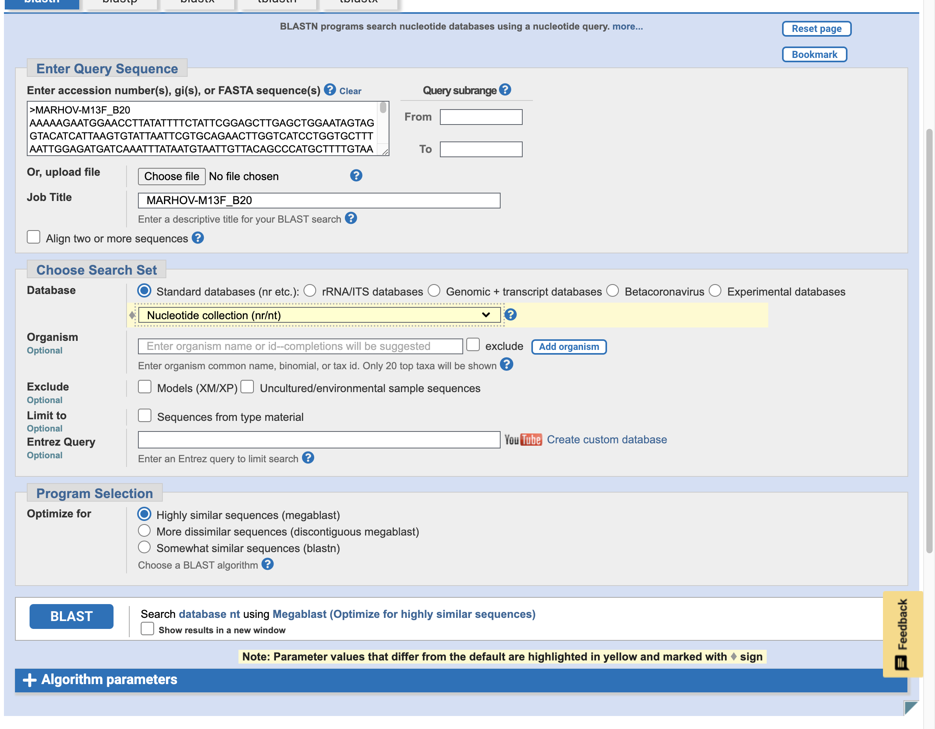The width and height of the screenshot is (935, 729).
Task: Click the corner fold icon at page bottom
Action: pos(911,708)
